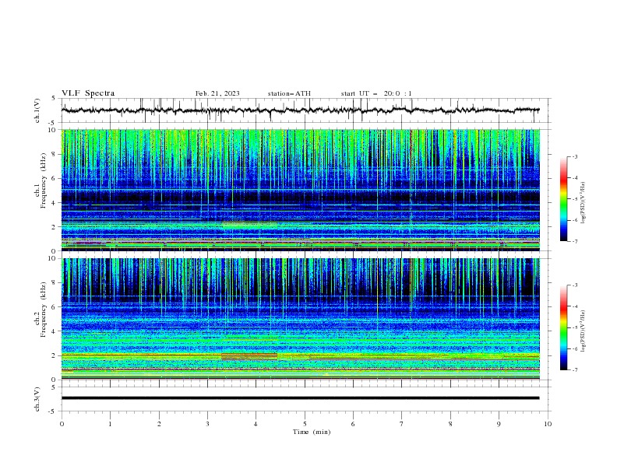Screen dimensions: 617x476
Task: Click the ch.1 colorbar "log(PSD)(V²/Hz)" label
Action: pyautogui.click(x=583, y=203)
